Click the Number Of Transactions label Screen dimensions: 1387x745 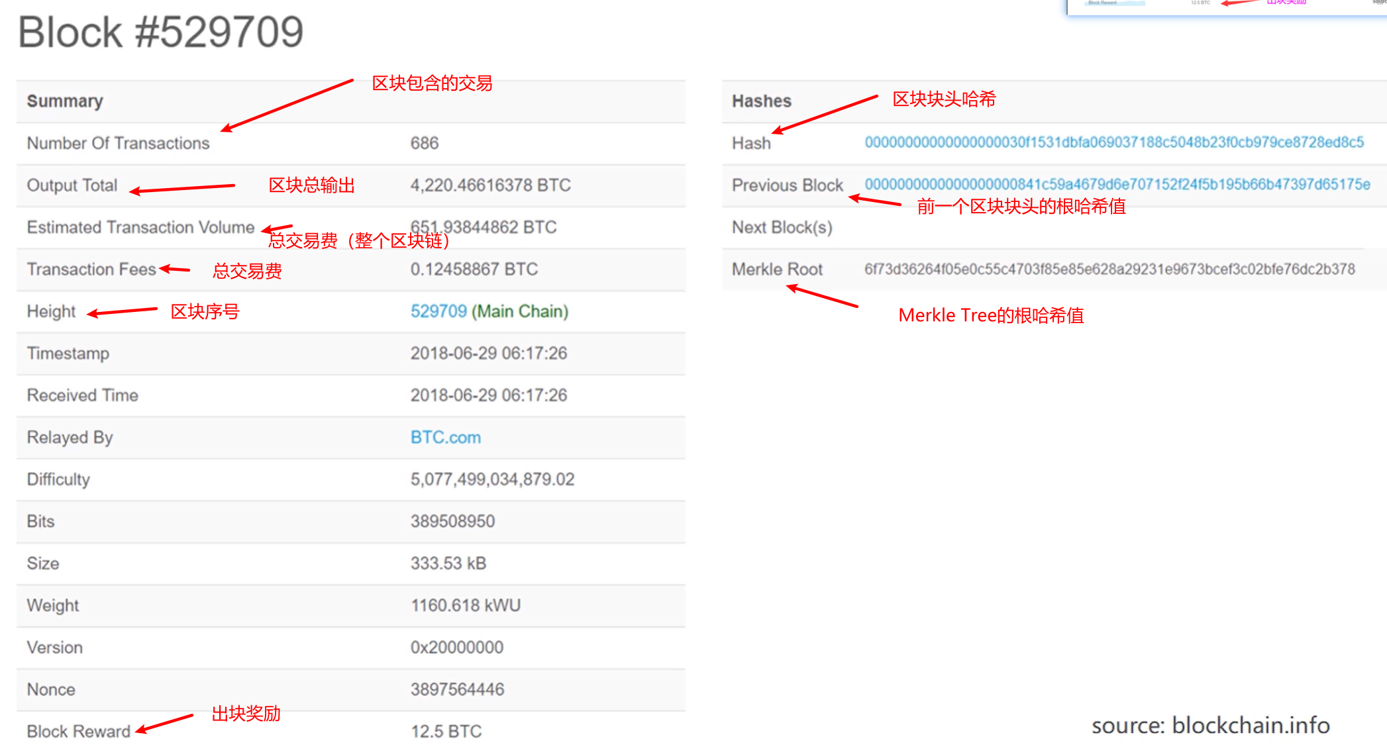tap(118, 143)
